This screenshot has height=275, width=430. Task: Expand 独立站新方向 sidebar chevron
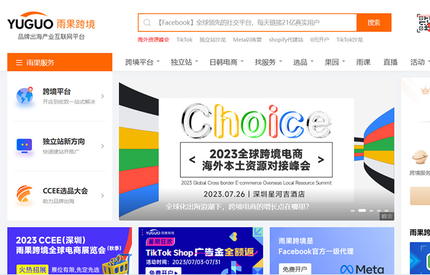103,146
